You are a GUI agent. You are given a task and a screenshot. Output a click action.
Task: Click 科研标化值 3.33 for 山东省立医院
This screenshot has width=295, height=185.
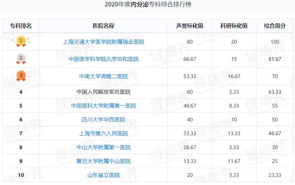[x=234, y=175]
